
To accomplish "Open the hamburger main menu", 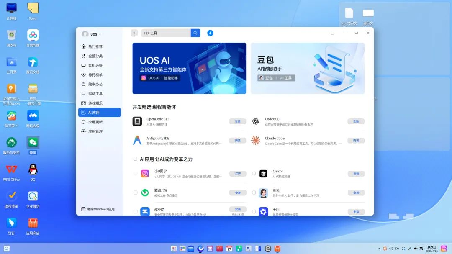I will coord(333,33).
